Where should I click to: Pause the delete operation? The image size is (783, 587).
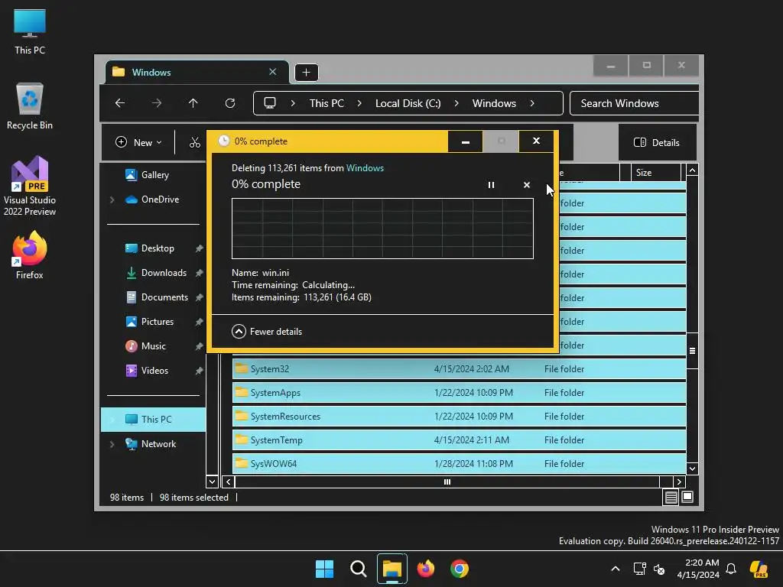(492, 185)
